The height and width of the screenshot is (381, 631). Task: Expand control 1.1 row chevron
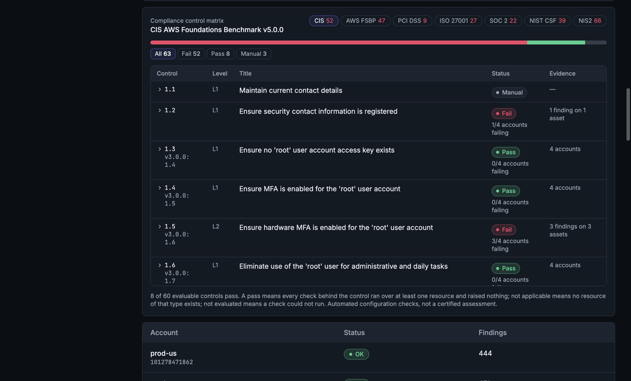pos(160,90)
